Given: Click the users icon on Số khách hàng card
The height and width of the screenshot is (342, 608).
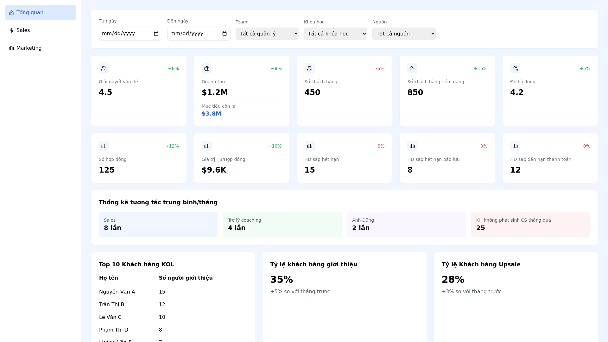Looking at the screenshot, I should coord(310,68).
